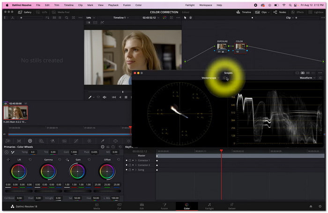Click the Gain color wheel center

(x=78, y=171)
